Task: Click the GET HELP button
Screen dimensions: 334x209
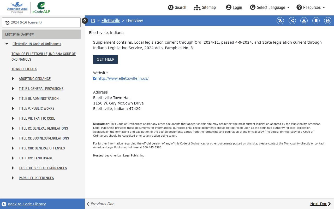Action: [105, 59]
